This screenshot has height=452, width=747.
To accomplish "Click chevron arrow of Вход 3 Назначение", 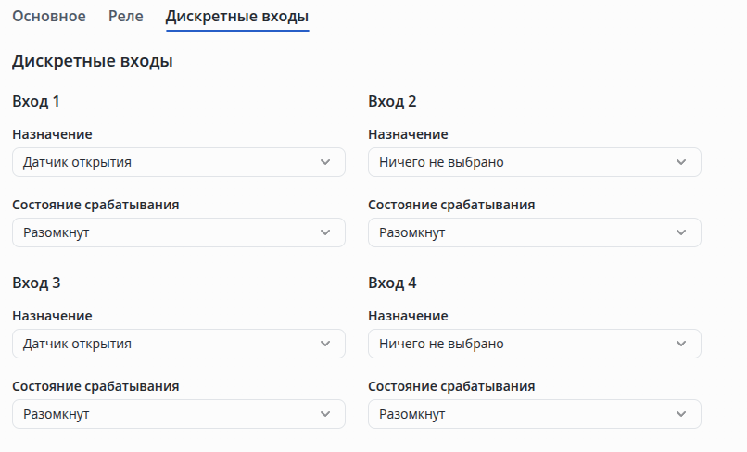I will (325, 344).
